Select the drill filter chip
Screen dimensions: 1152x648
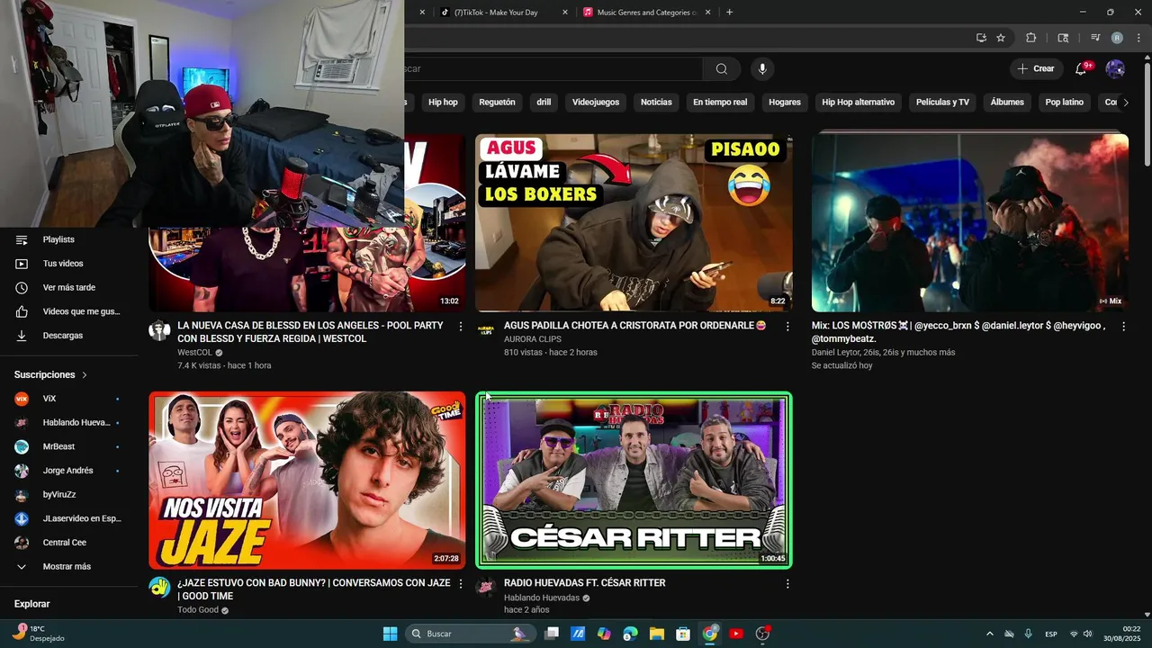click(x=544, y=103)
